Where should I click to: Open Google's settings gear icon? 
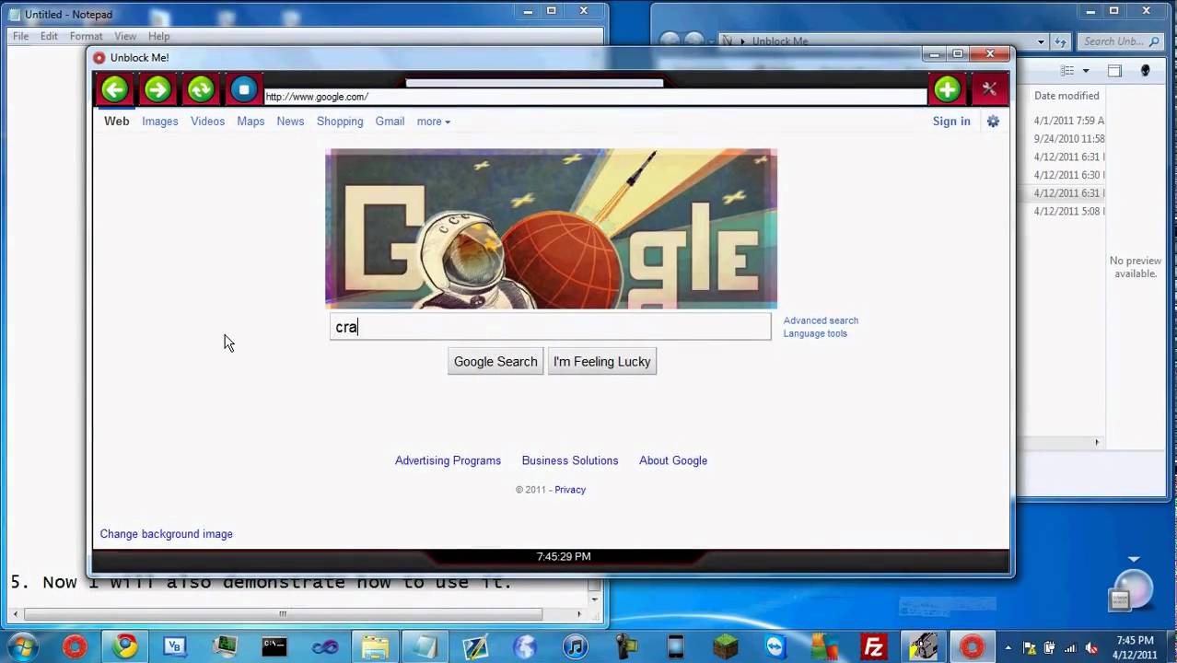click(993, 122)
